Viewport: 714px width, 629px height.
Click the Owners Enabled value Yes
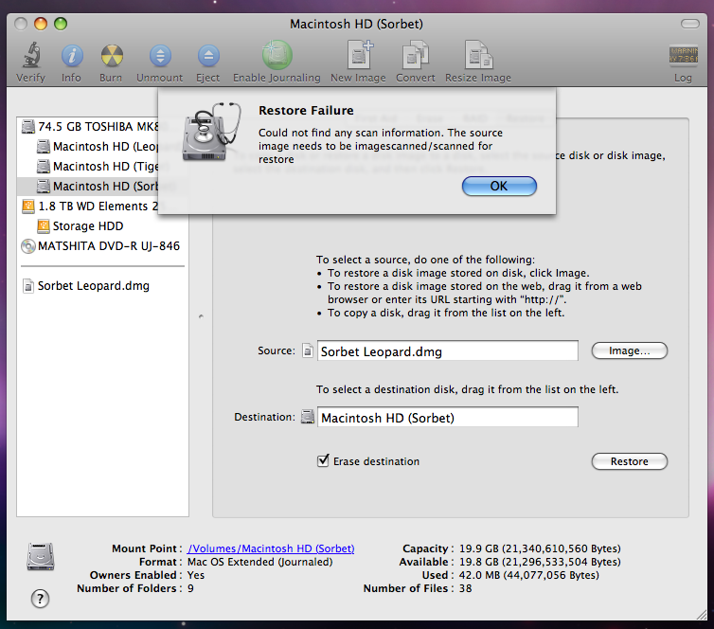196,575
